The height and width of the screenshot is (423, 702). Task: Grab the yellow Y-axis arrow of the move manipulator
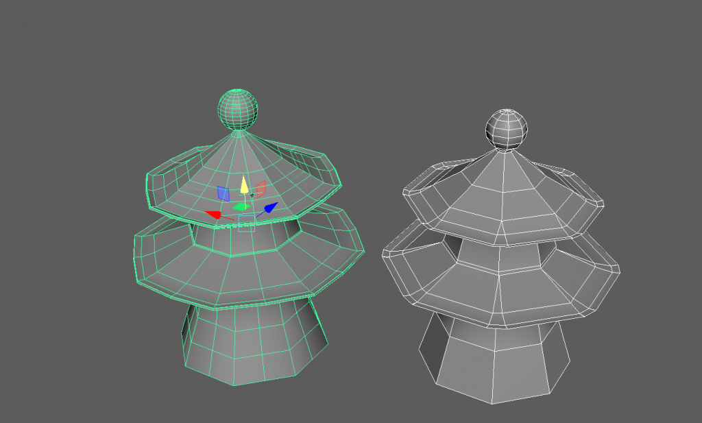(244, 184)
